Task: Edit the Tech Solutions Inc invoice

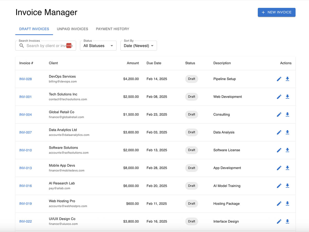Action: 279,97
